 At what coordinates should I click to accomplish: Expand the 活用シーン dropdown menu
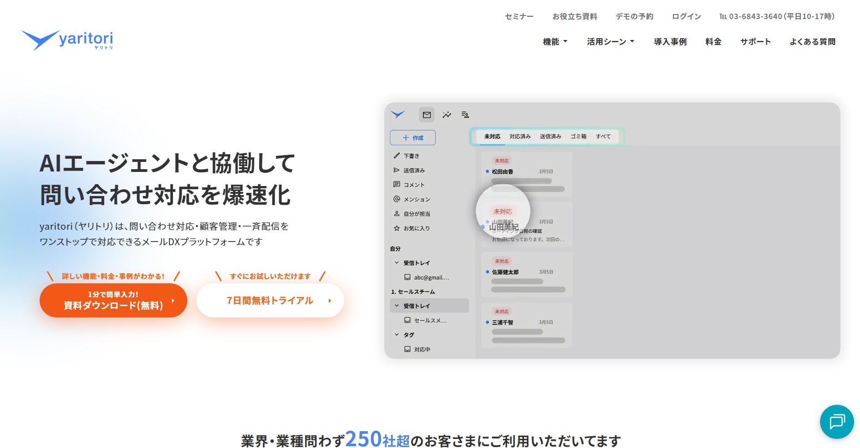(610, 42)
